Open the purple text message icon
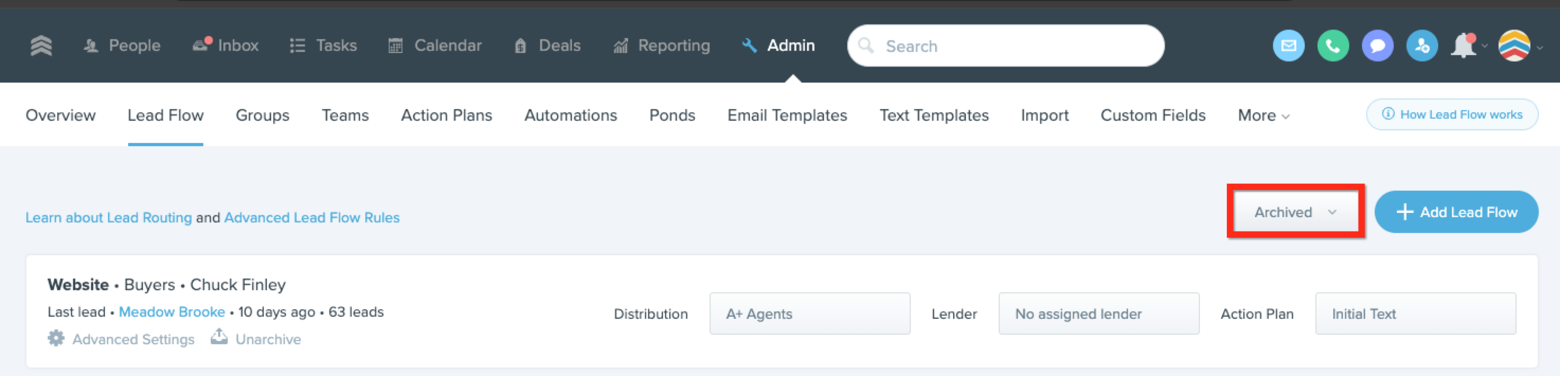Viewport: 1560px width, 376px height. click(x=1377, y=46)
